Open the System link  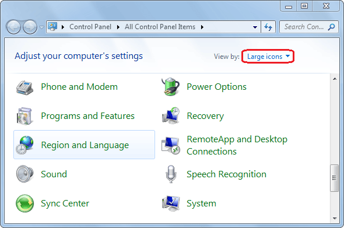point(201,204)
